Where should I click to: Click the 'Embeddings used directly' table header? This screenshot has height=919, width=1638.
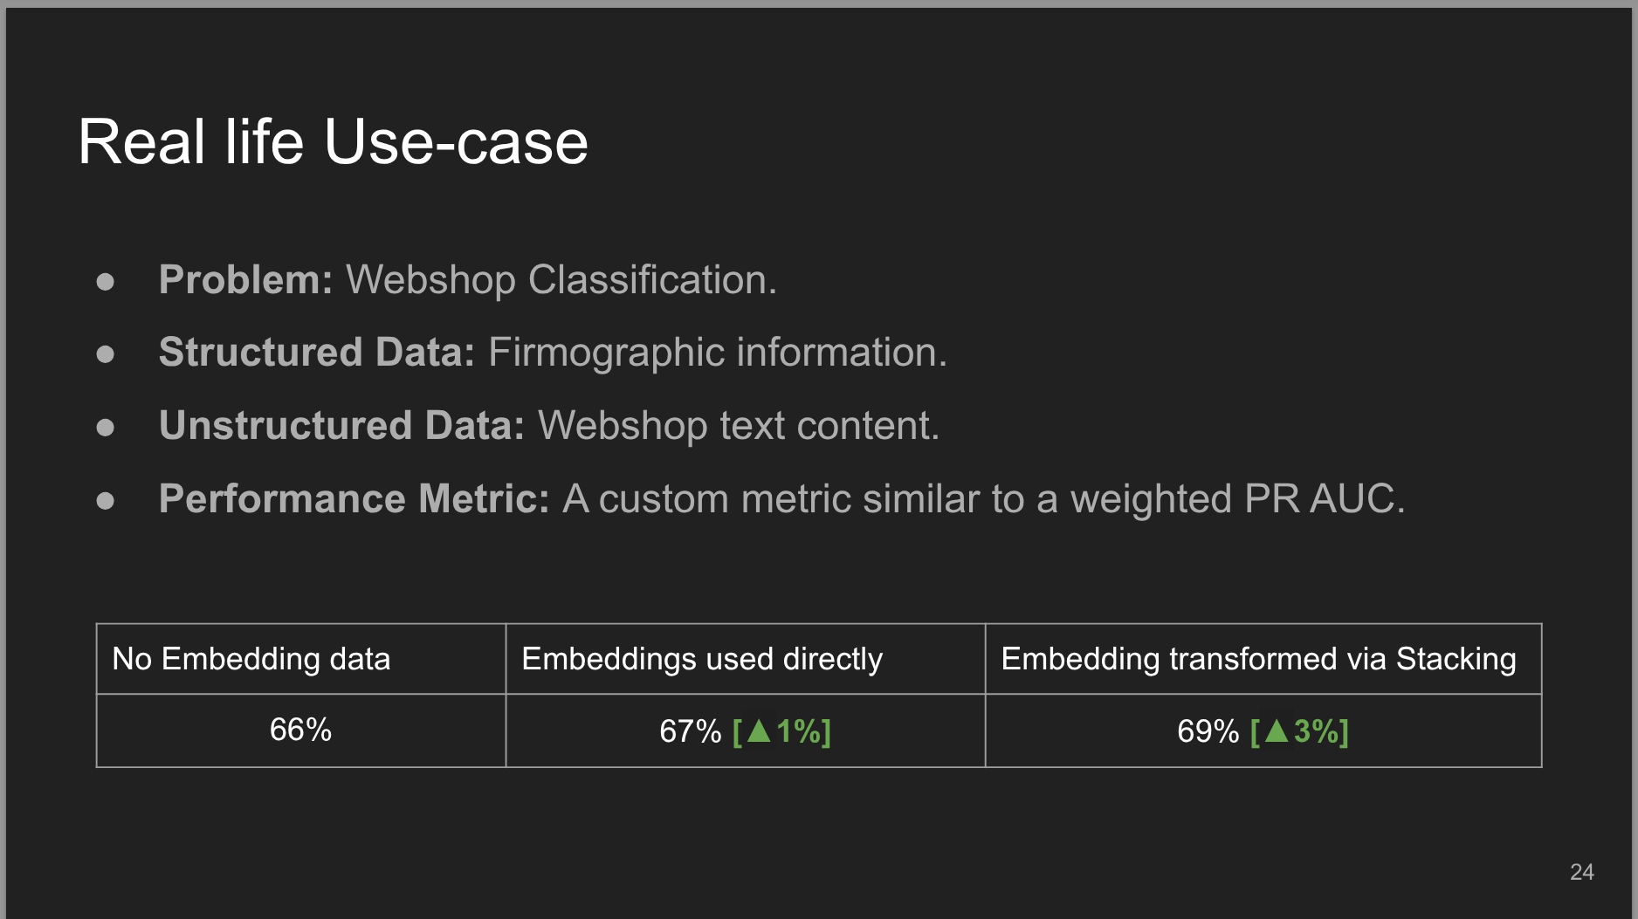pyautogui.click(x=702, y=659)
